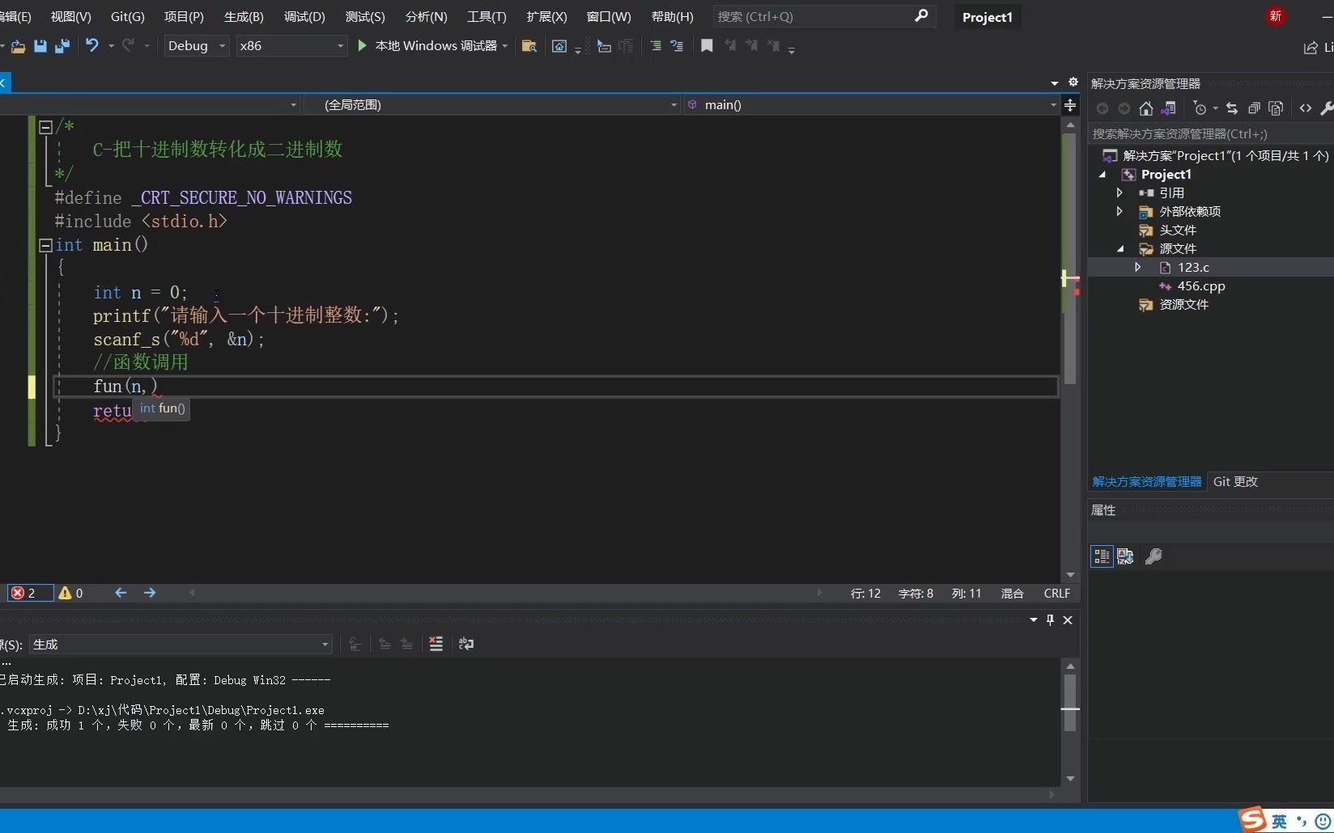
Task: Open the output source 生成 dropdown
Action: 181,645
